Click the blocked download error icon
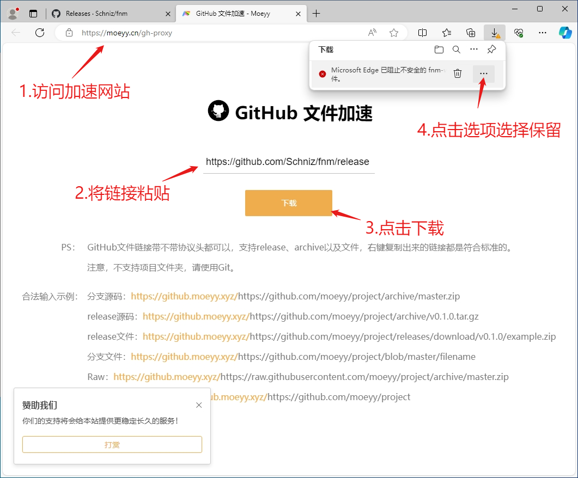This screenshot has width=578, height=478. (x=323, y=73)
